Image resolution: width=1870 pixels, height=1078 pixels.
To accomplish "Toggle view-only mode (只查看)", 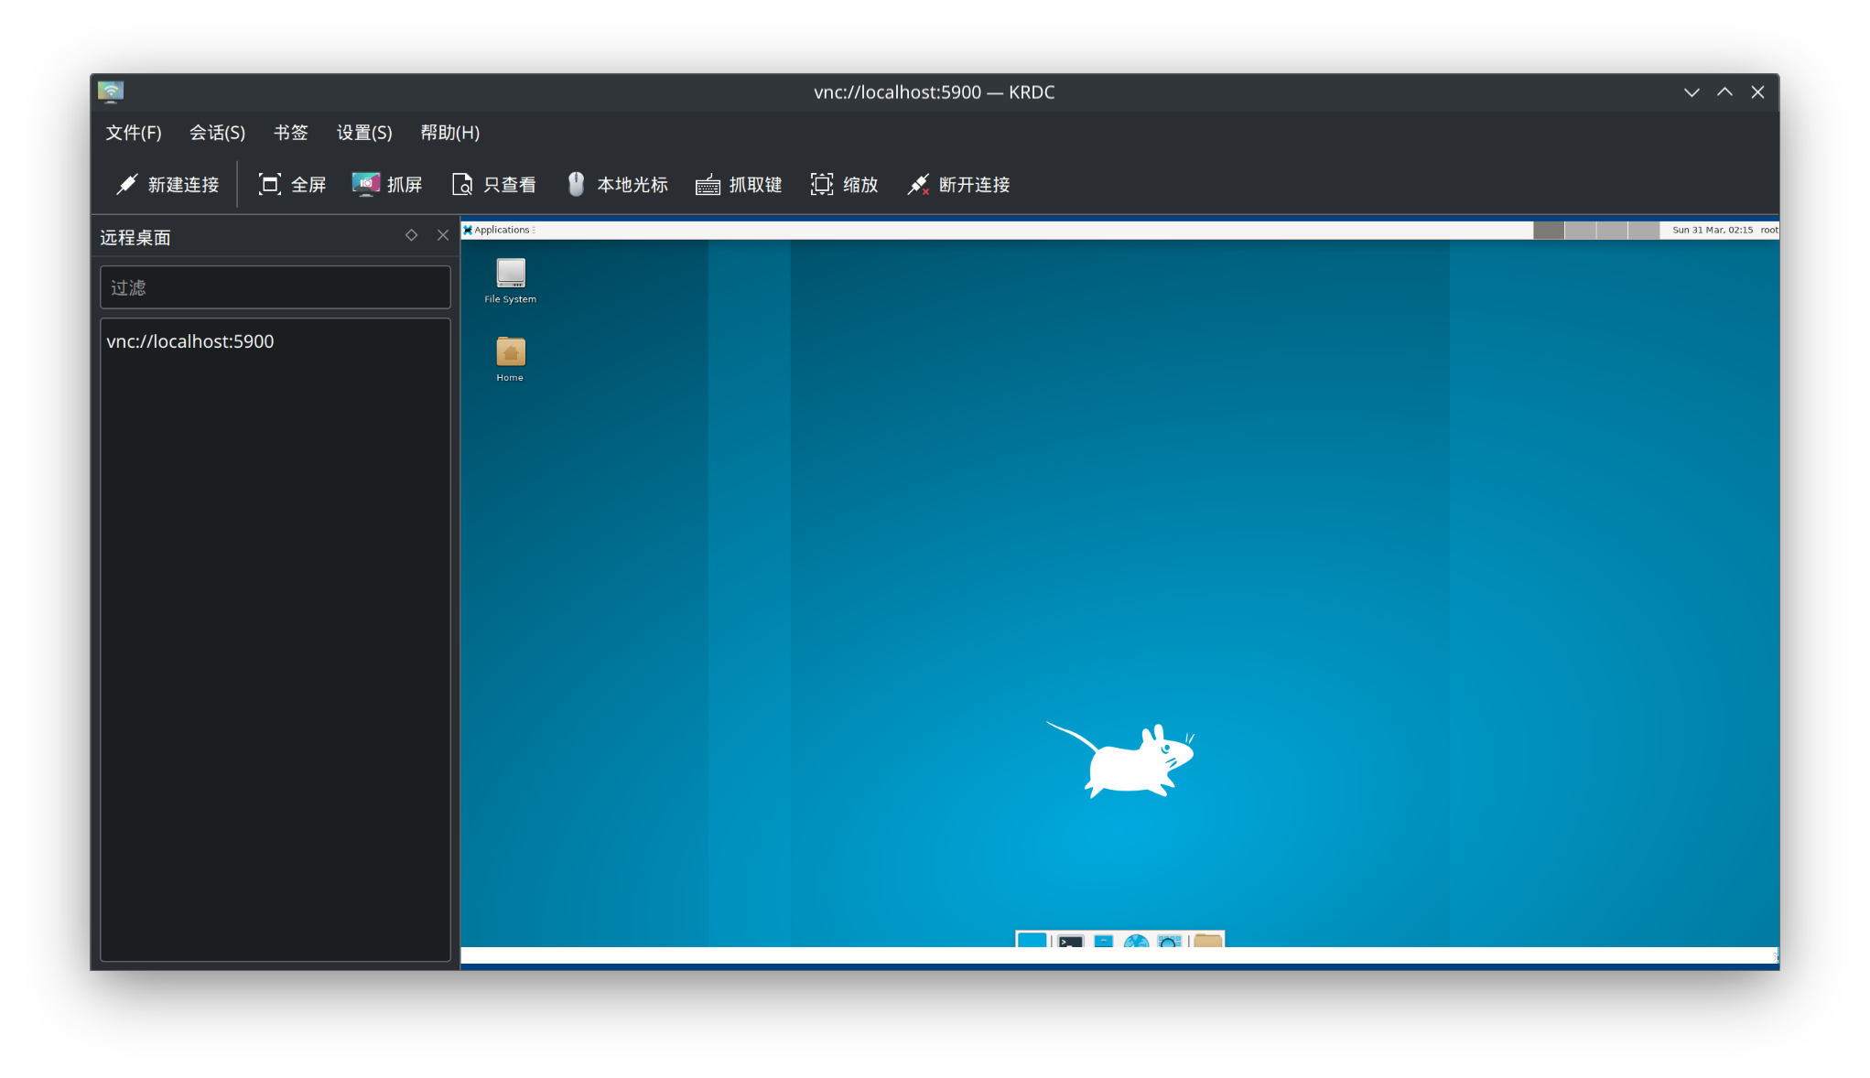I will (x=494, y=185).
